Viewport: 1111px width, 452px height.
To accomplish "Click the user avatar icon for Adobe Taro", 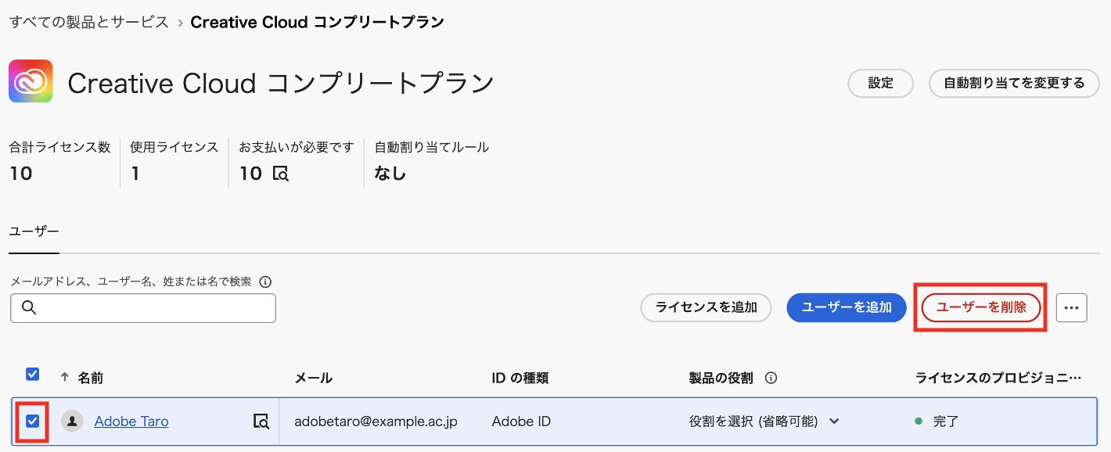I will click(x=72, y=422).
